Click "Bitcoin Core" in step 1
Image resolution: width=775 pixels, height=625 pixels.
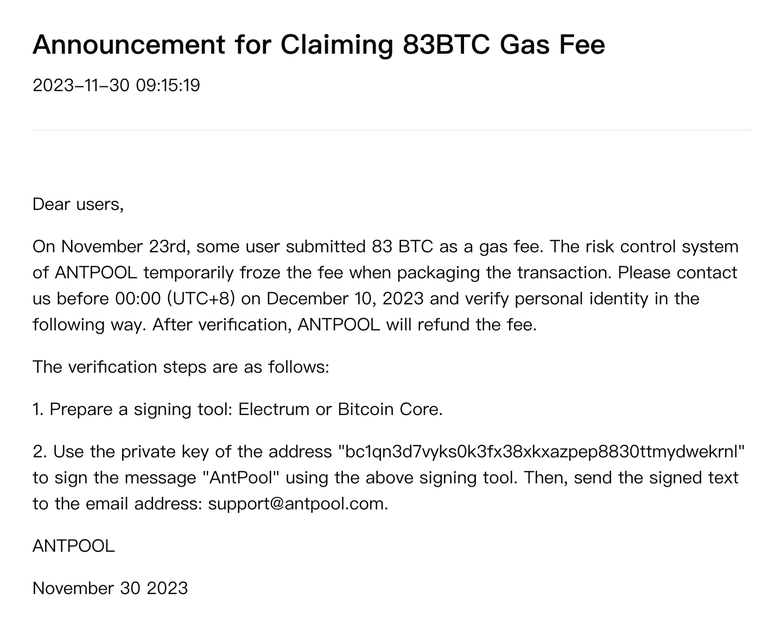click(x=389, y=409)
